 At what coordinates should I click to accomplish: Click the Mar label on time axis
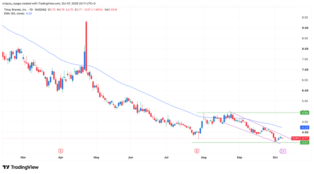[23, 157]
